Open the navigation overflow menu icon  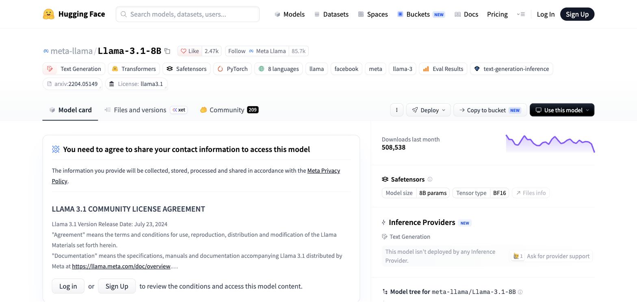pos(521,14)
